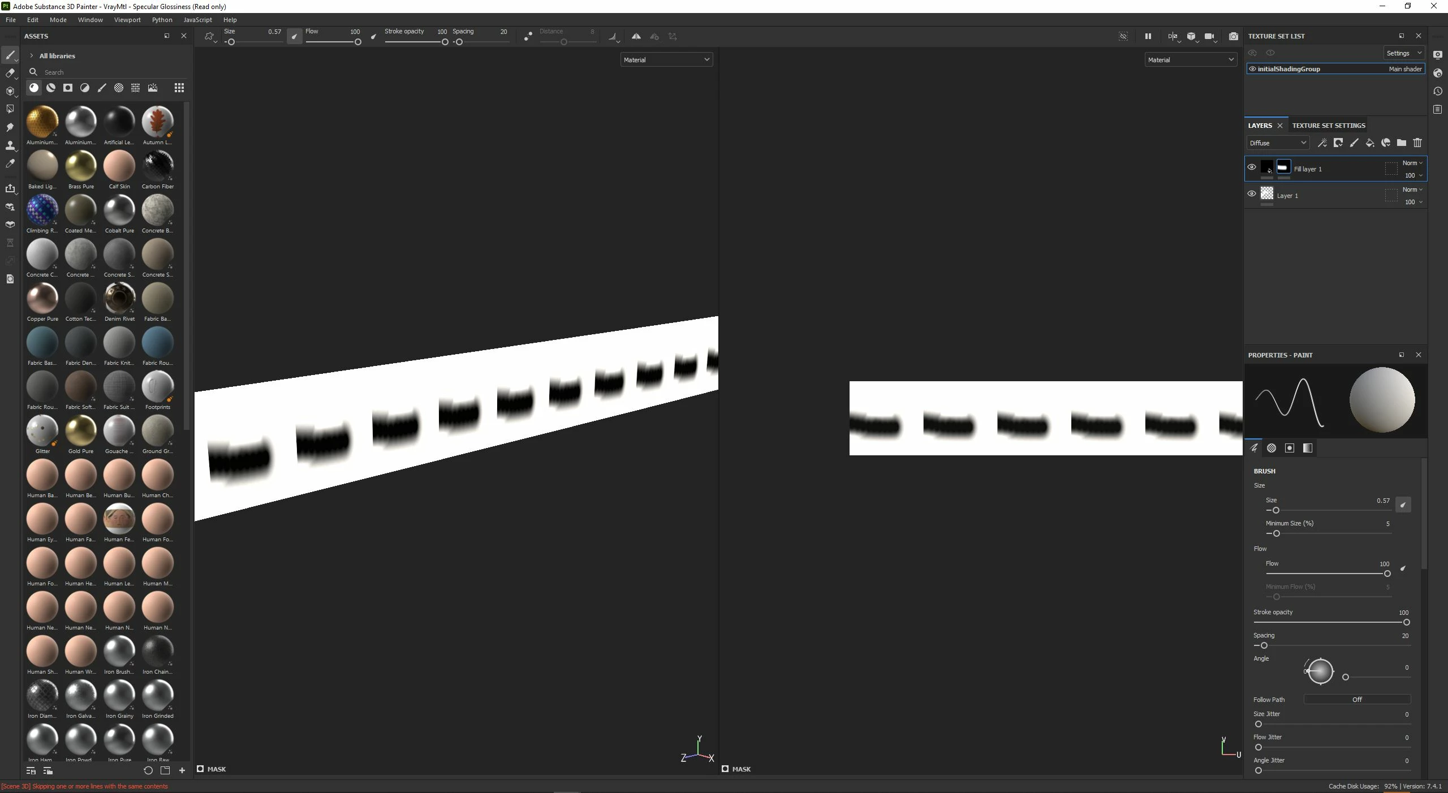Expand the All libraries tree
This screenshot has width=1448, height=793.
click(x=32, y=56)
